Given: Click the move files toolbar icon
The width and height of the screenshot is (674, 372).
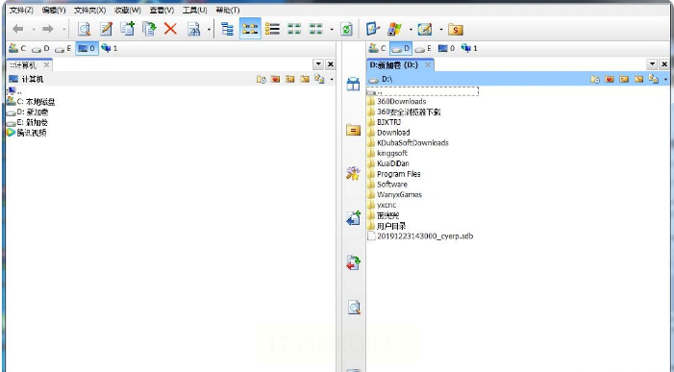Looking at the screenshot, I should pyautogui.click(x=149, y=29).
